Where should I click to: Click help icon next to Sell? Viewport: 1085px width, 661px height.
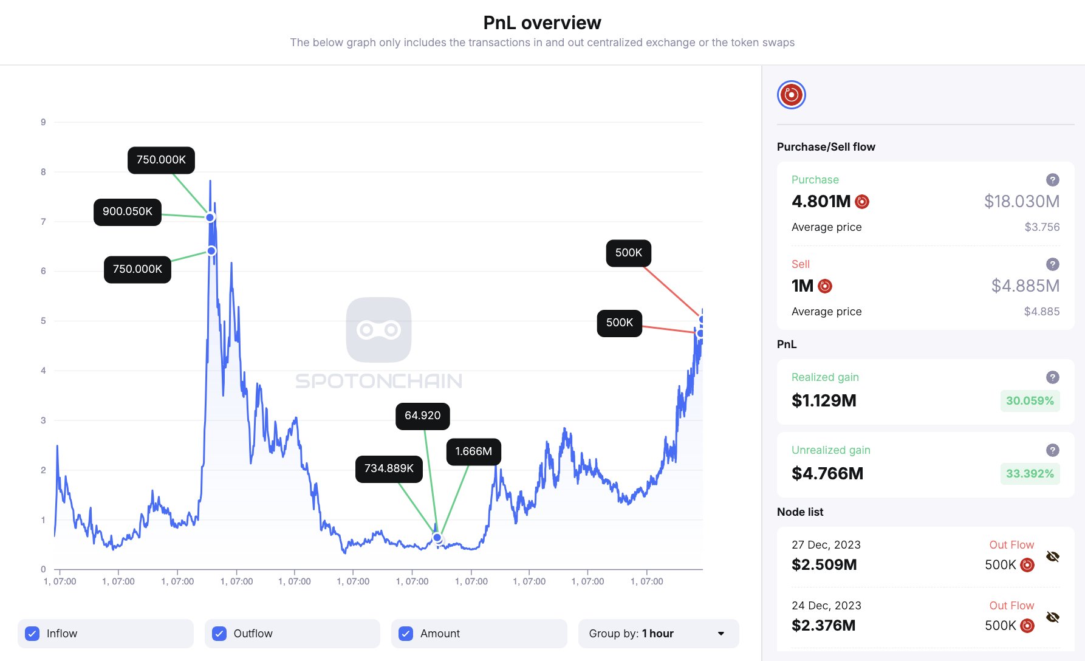(x=1052, y=264)
